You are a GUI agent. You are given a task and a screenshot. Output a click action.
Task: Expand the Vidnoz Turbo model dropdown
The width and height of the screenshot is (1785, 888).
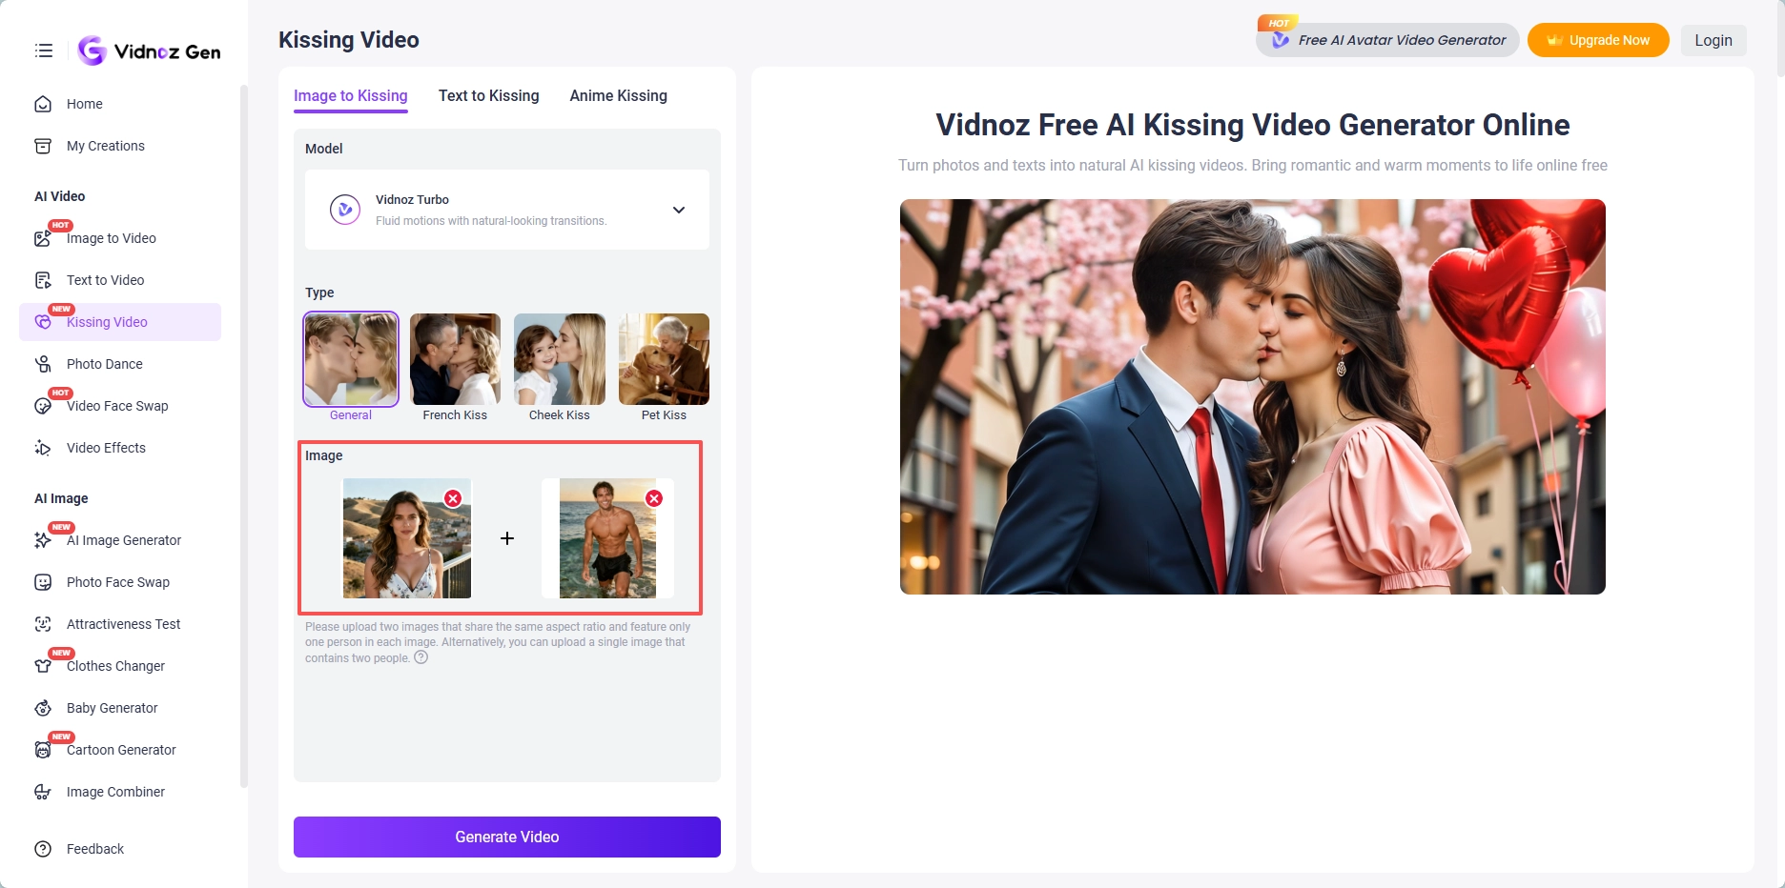(x=679, y=210)
